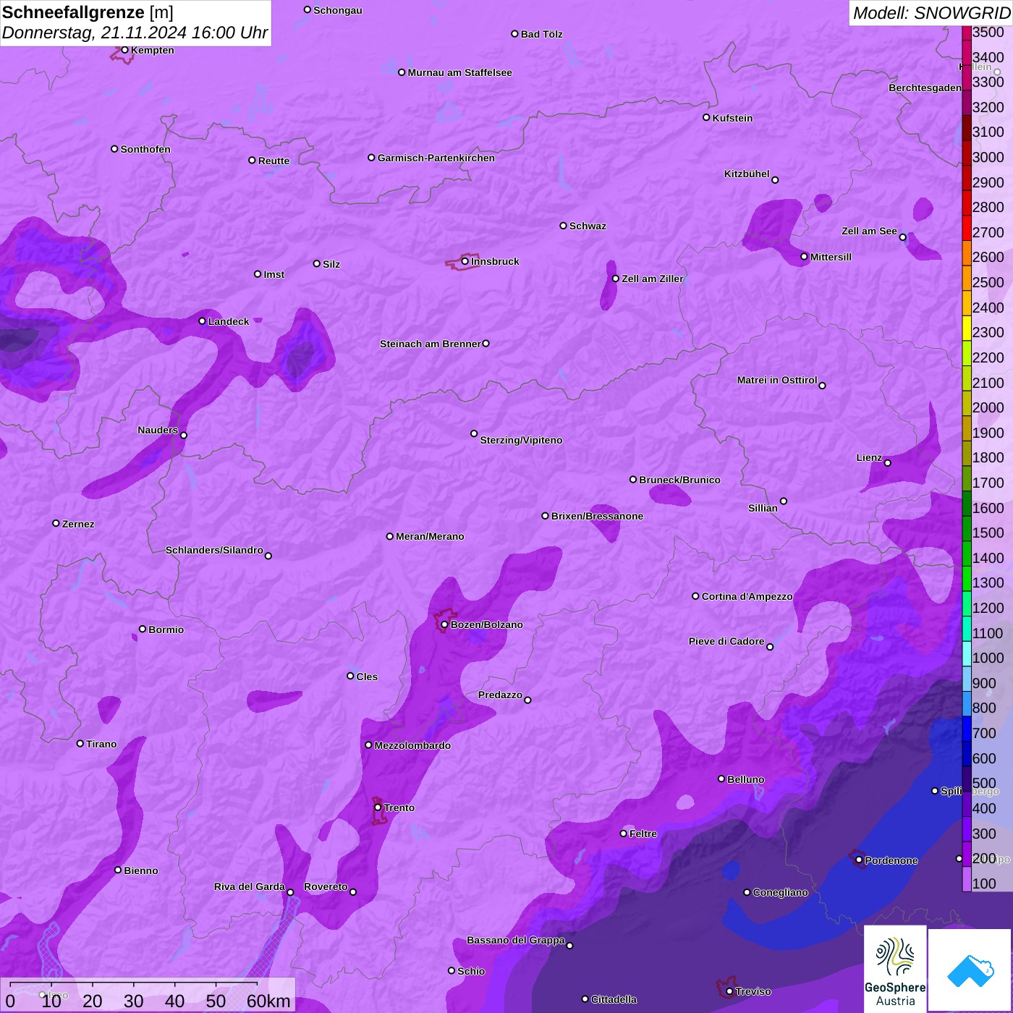The image size is (1013, 1013).
Task: Click the Zernez town label
Action: pos(78,524)
